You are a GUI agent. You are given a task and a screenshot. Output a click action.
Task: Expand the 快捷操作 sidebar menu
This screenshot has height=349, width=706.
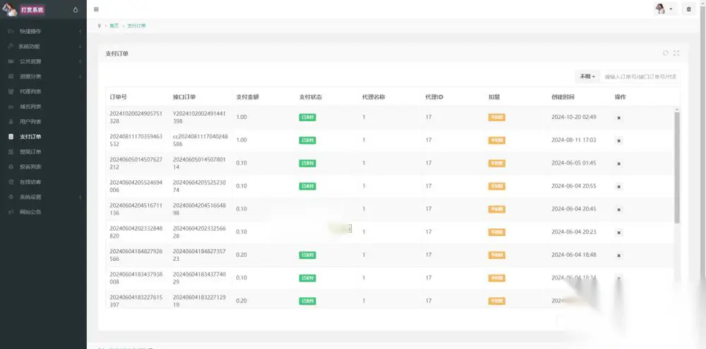tap(43, 32)
